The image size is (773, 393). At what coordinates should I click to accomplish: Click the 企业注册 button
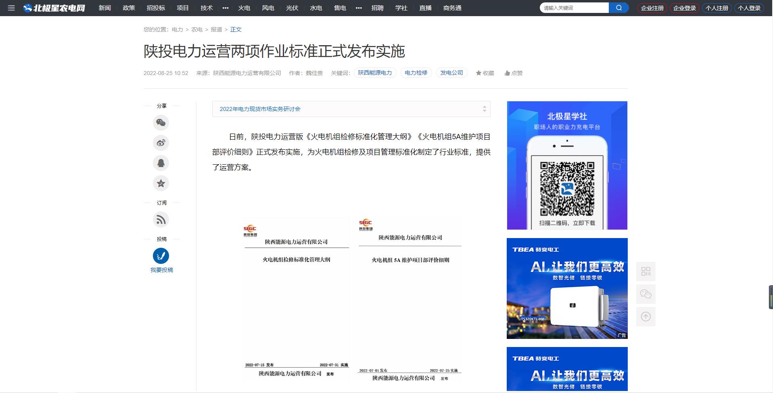(x=652, y=8)
